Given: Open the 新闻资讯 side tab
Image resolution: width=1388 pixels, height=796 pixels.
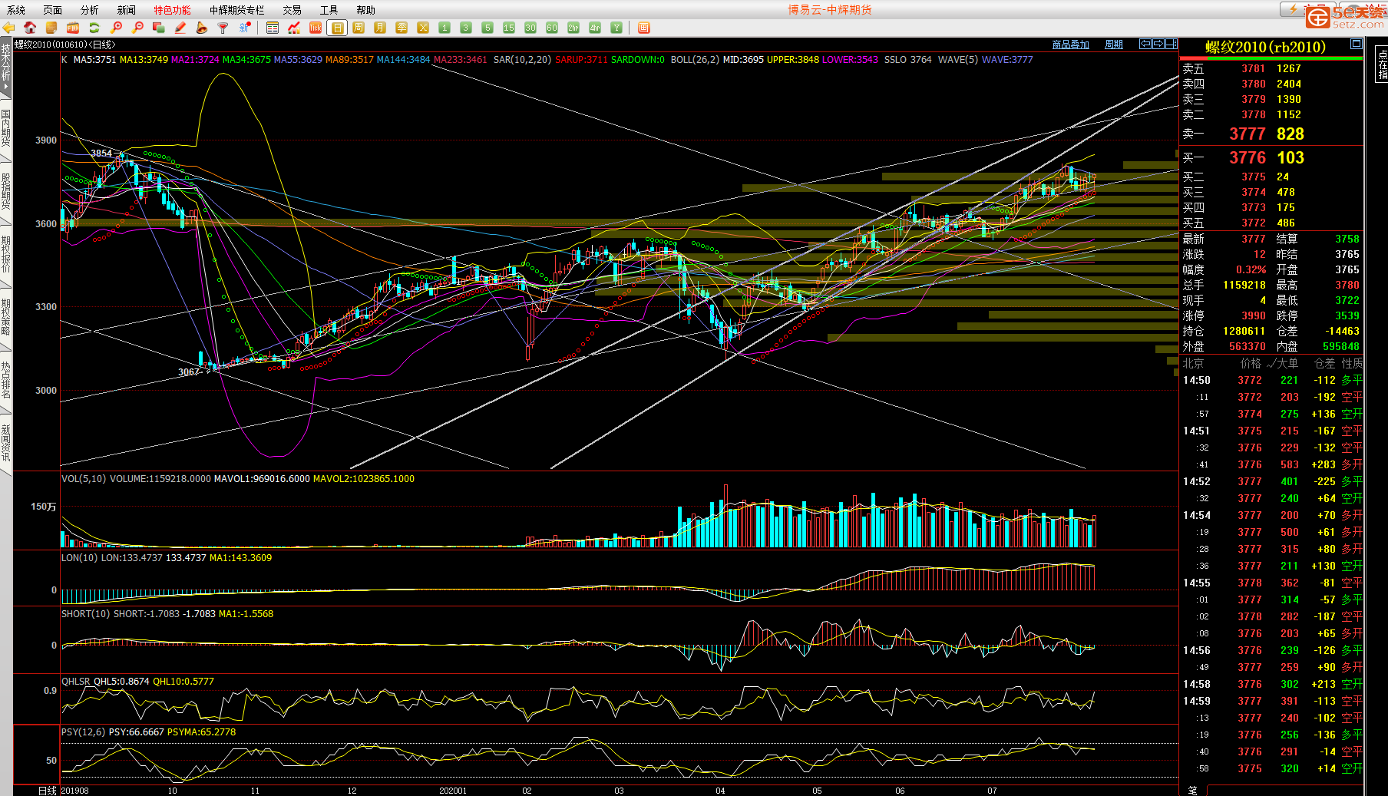Looking at the screenshot, I should click(5, 443).
